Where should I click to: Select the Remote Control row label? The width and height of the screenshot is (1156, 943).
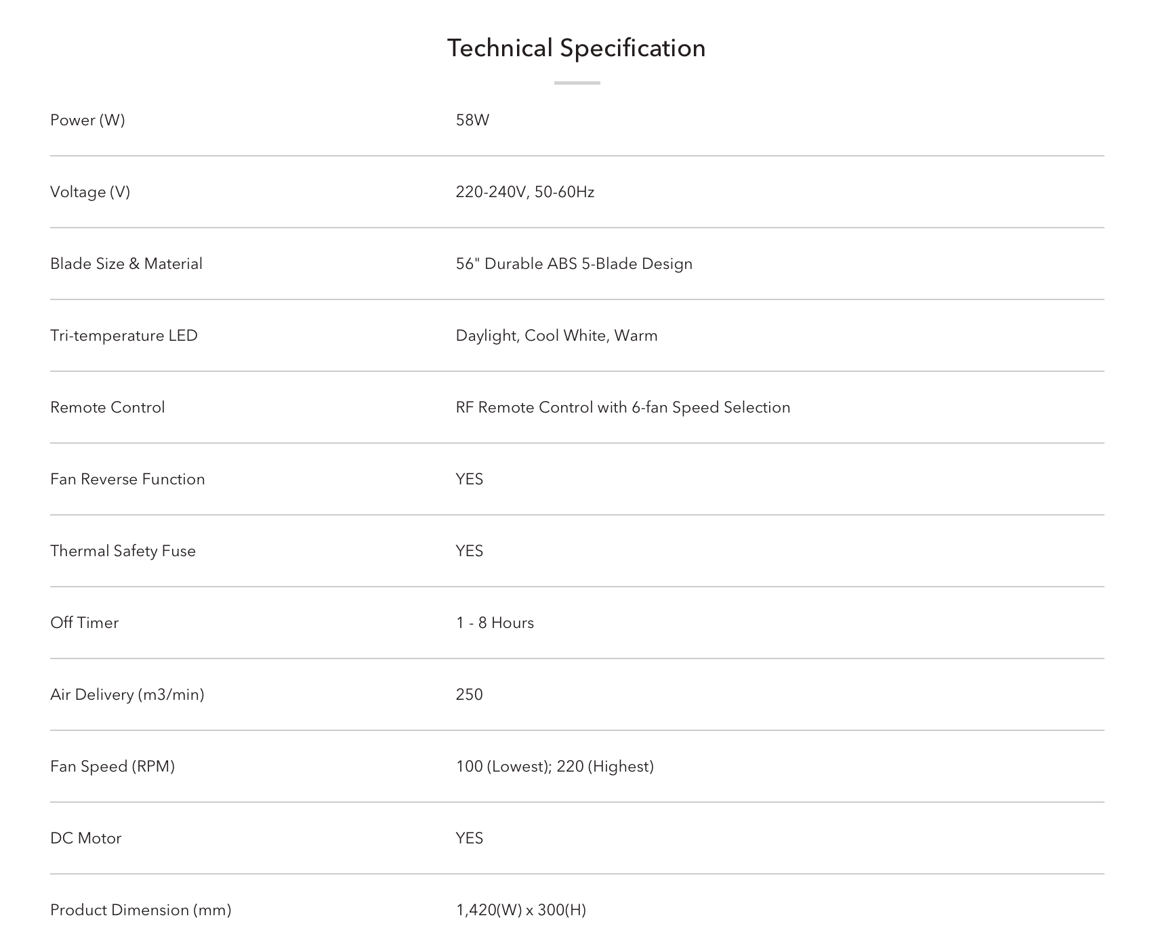108,408
